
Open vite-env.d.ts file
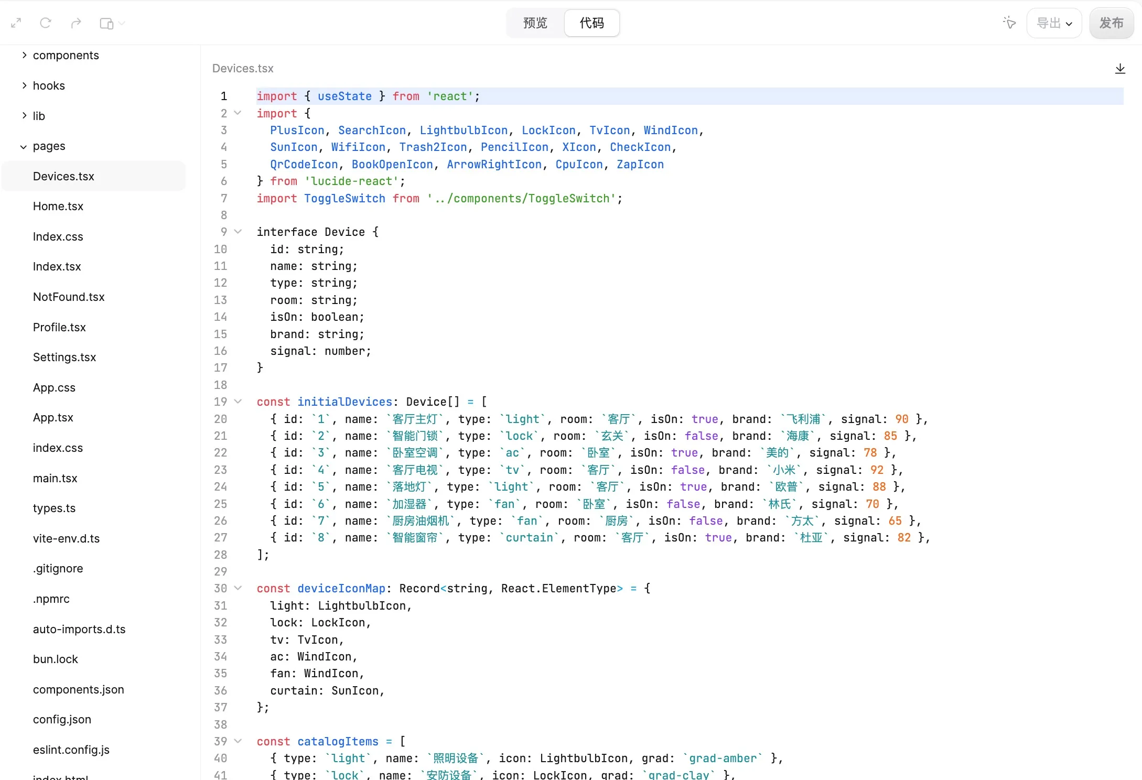pyautogui.click(x=66, y=539)
